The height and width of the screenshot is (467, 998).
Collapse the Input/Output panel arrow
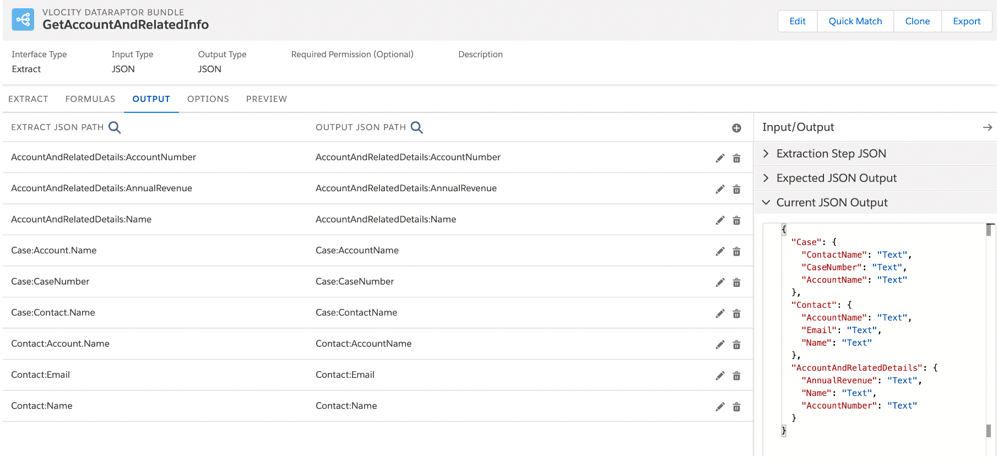tap(987, 127)
